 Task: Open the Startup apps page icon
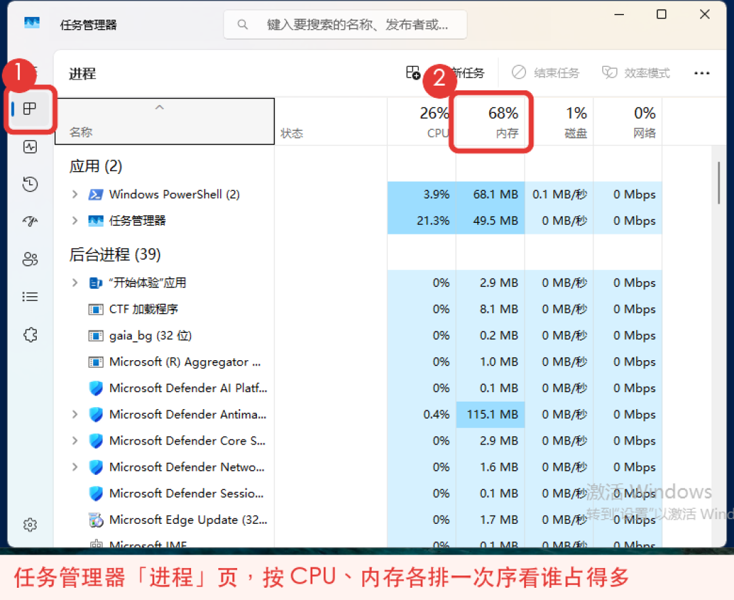[30, 222]
